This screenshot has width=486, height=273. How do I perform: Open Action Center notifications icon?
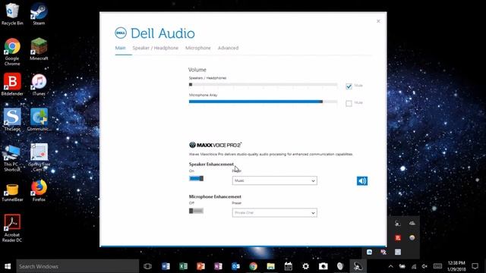click(x=475, y=266)
